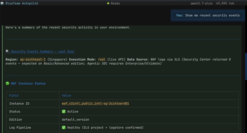
Task: Click the BlueTeam Autopilot app icon
Action: coord(2,3)
